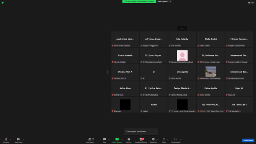Open the Chat panel

point(104,140)
